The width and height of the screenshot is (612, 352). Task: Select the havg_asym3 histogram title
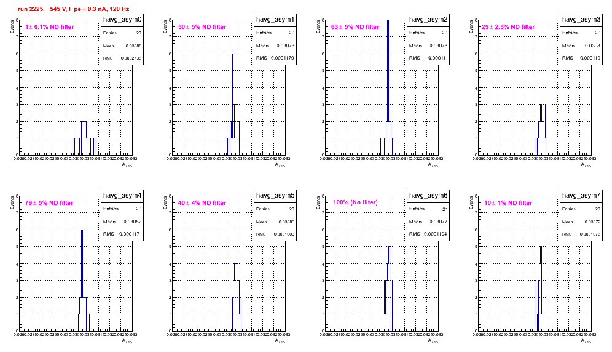point(581,19)
